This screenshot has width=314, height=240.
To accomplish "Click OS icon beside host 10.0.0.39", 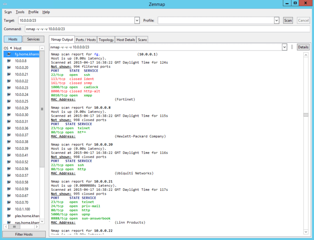I will point(9,148).
